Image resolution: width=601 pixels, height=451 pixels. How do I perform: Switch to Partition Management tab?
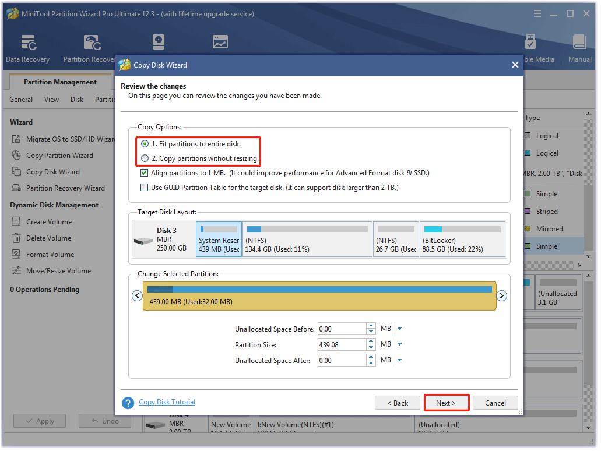[x=60, y=82]
